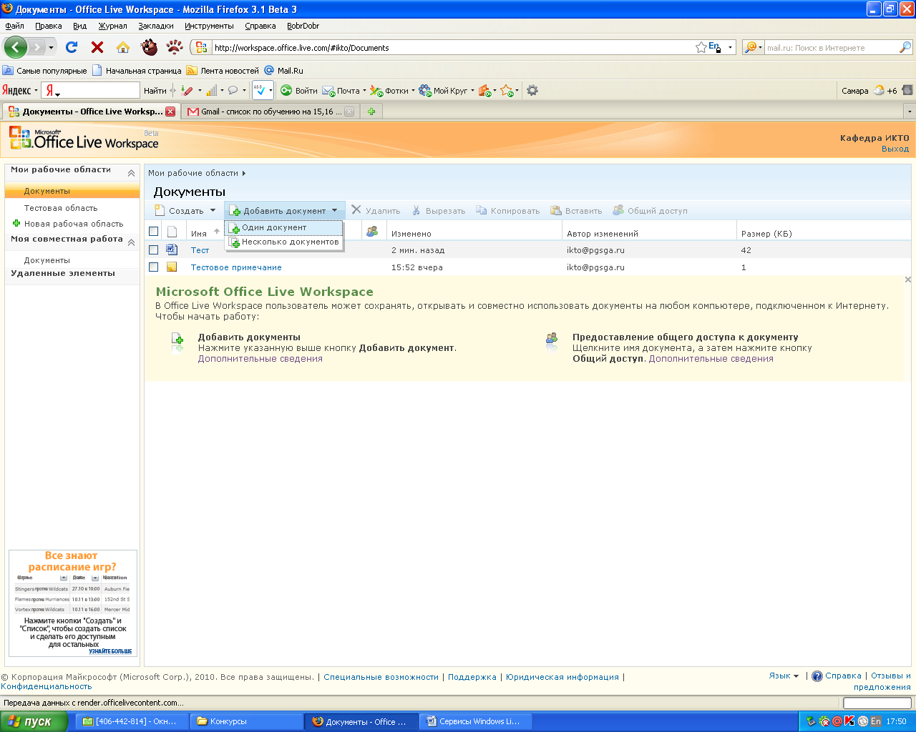
Task: Go to home page via house icon
Action: [123, 47]
